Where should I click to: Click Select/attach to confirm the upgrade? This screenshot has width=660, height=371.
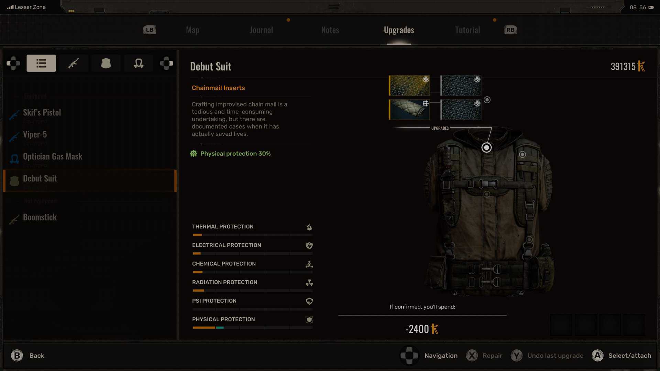pyautogui.click(x=621, y=356)
